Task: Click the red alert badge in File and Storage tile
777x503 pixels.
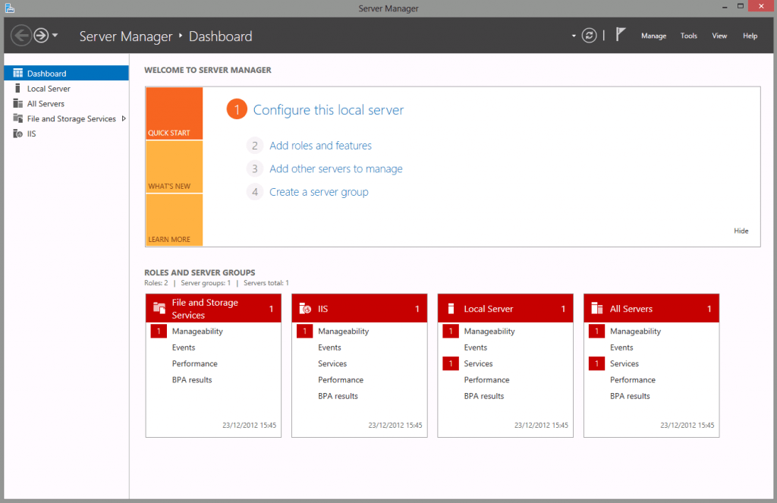Action: [x=159, y=331]
